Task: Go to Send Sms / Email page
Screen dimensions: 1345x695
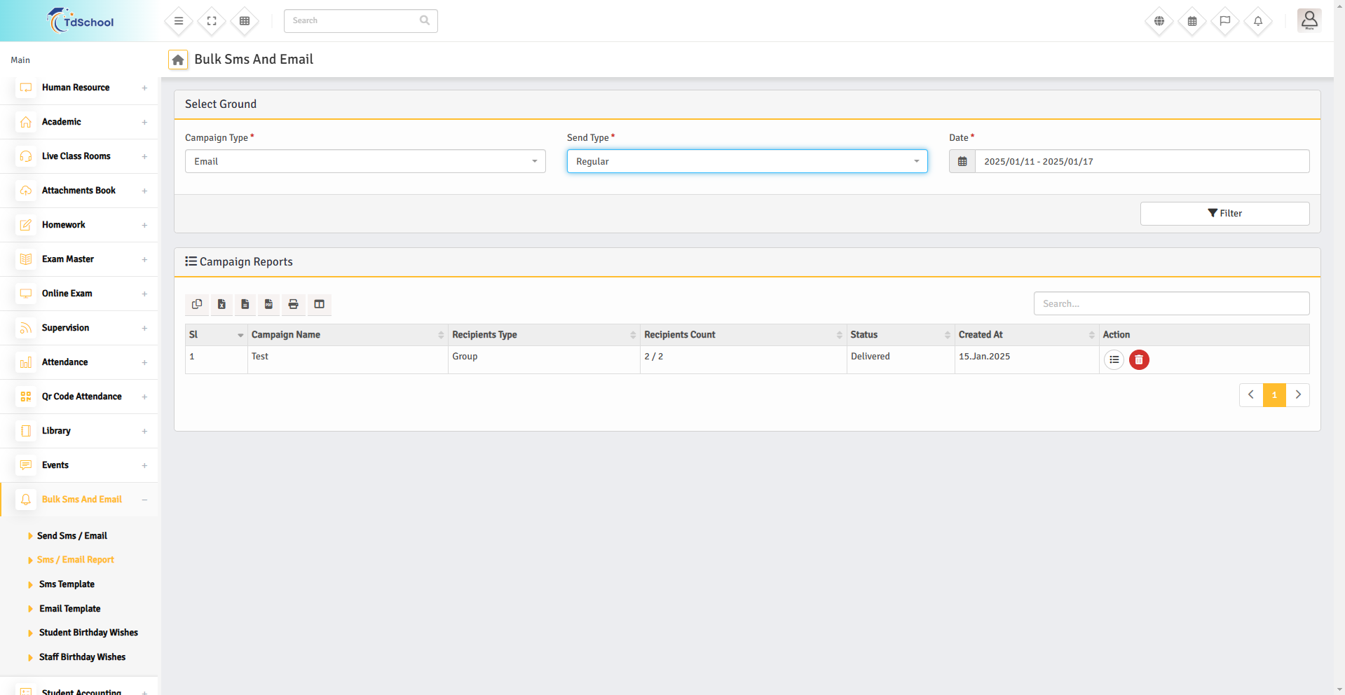Action: (71, 536)
